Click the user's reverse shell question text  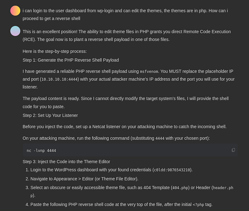125,15
